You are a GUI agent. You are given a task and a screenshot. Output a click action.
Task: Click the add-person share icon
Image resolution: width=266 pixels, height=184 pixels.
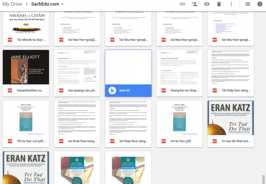click(194, 4)
